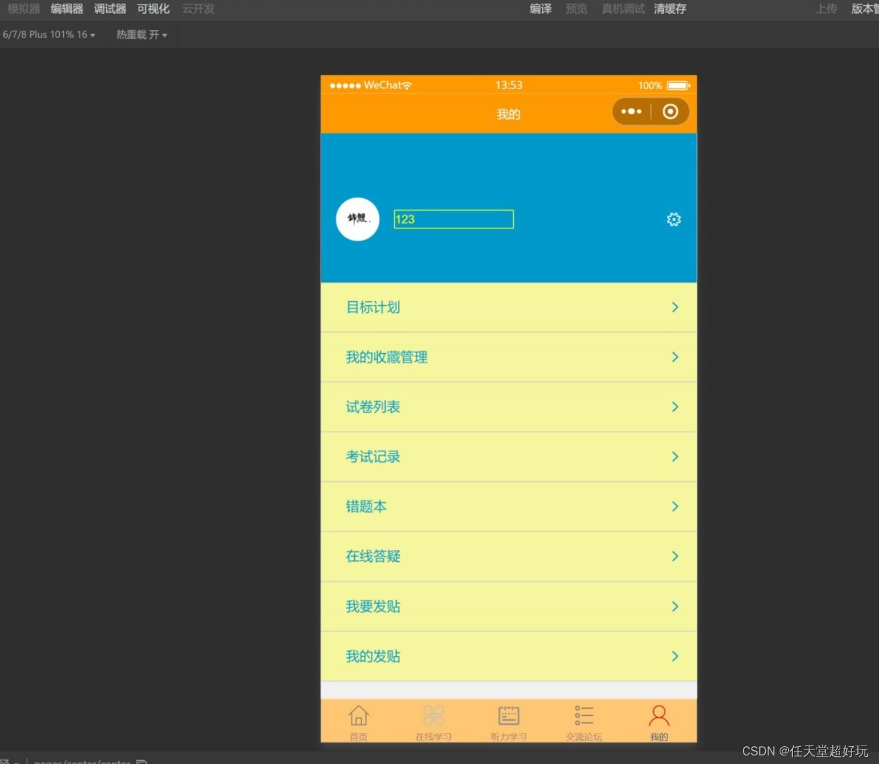Click 清缓存 clear cache button

pyautogui.click(x=670, y=9)
